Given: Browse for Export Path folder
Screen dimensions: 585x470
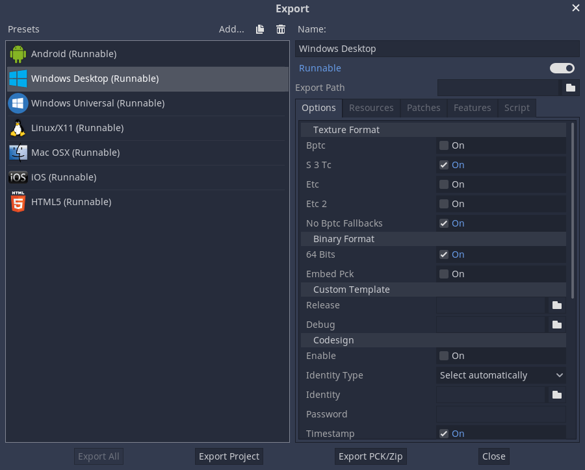Looking at the screenshot, I should 570,88.
